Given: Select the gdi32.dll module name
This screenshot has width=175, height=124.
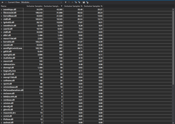Looking at the screenshot, I should 7,51.
